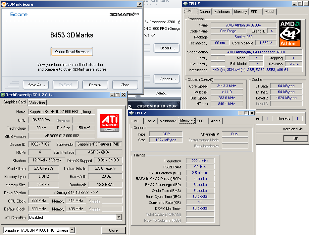Click the GPU Clock 628 MHz value

(39, 201)
